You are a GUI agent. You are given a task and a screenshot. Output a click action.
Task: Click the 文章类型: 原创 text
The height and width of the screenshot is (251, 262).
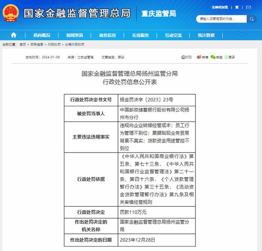point(113,57)
